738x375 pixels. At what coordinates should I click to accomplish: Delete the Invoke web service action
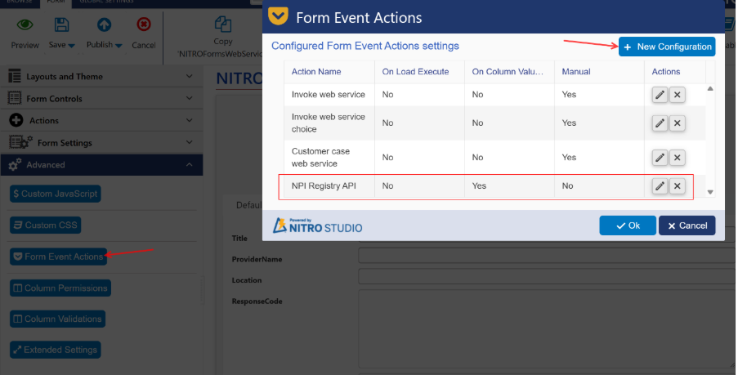pyautogui.click(x=678, y=95)
